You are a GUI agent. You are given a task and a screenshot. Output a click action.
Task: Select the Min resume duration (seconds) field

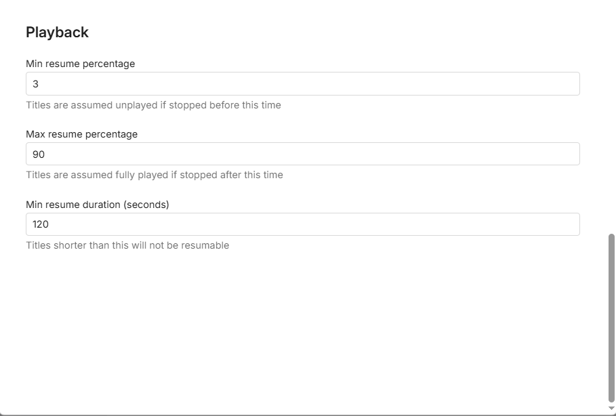click(302, 224)
